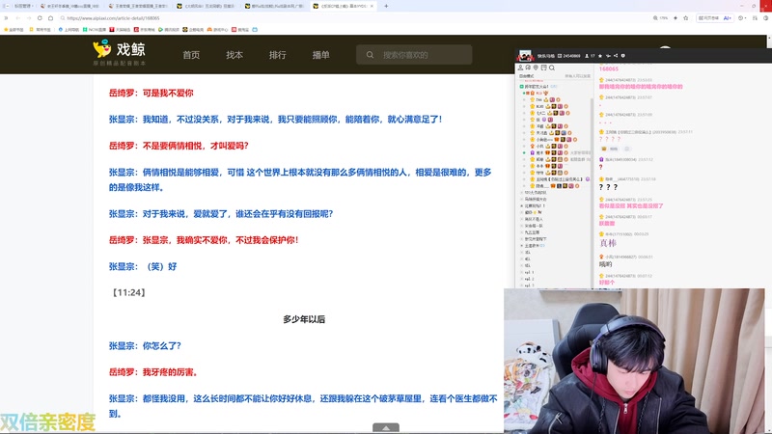This screenshot has height=434, width=772.
Task: Open the 京东商城 bookmark
Action: [x=144, y=30]
